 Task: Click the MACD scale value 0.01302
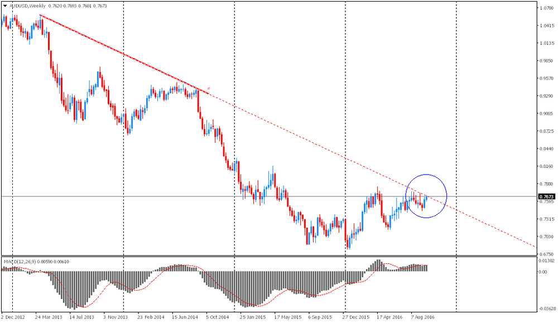[547, 261]
